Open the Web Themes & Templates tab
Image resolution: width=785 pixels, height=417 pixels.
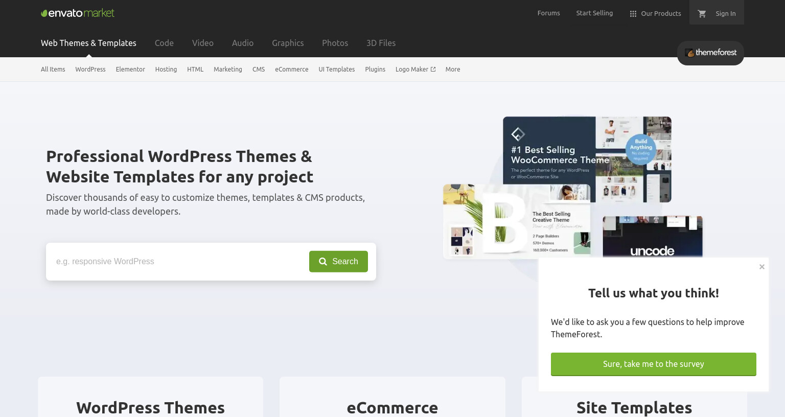click(88, 43)
